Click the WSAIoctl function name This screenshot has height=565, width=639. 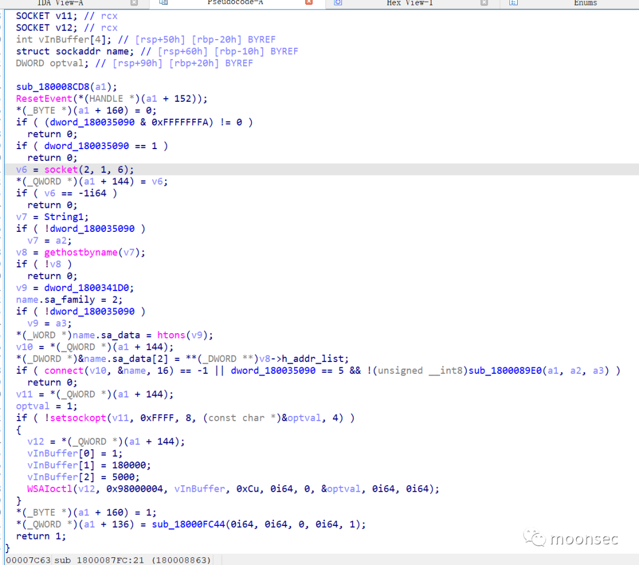pyautogui.click(x=50, y=489)
